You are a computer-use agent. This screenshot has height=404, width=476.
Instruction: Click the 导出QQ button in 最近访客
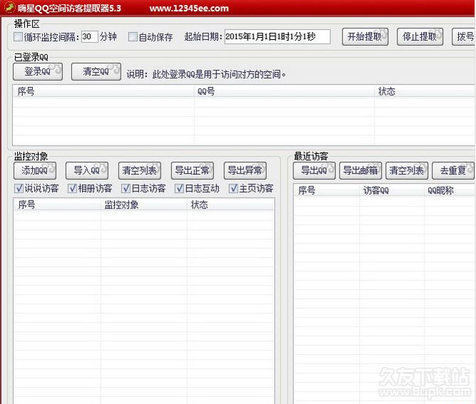pos(314,171)
